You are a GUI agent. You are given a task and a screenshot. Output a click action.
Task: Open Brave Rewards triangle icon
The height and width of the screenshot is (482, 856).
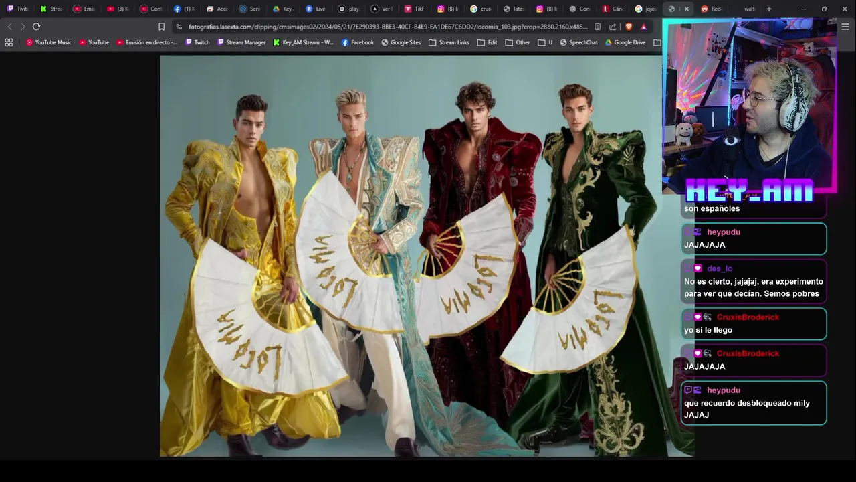[643, 27]
